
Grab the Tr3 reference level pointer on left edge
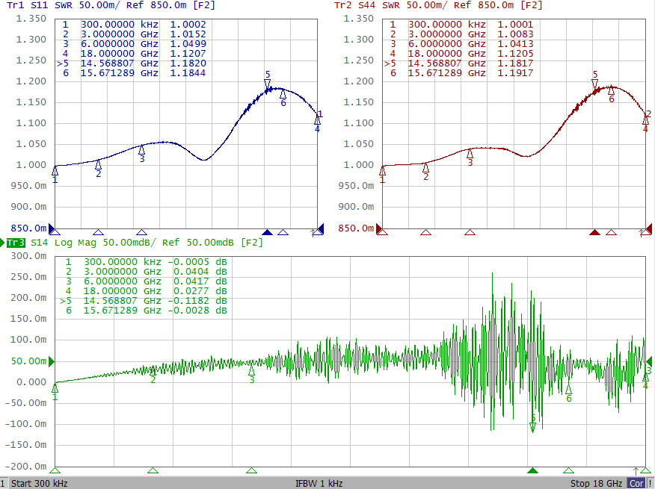click(x=52, y=361)
